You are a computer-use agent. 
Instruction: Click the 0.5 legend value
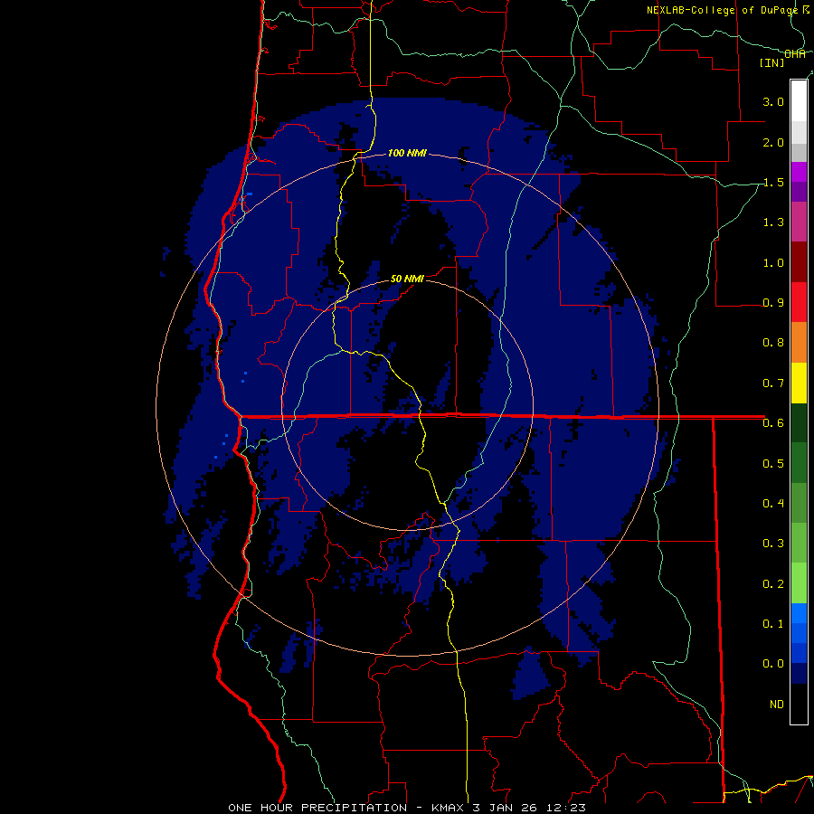click(773, 463)
